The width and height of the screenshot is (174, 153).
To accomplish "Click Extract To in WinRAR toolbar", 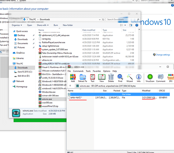I will [x=83, y=78].
